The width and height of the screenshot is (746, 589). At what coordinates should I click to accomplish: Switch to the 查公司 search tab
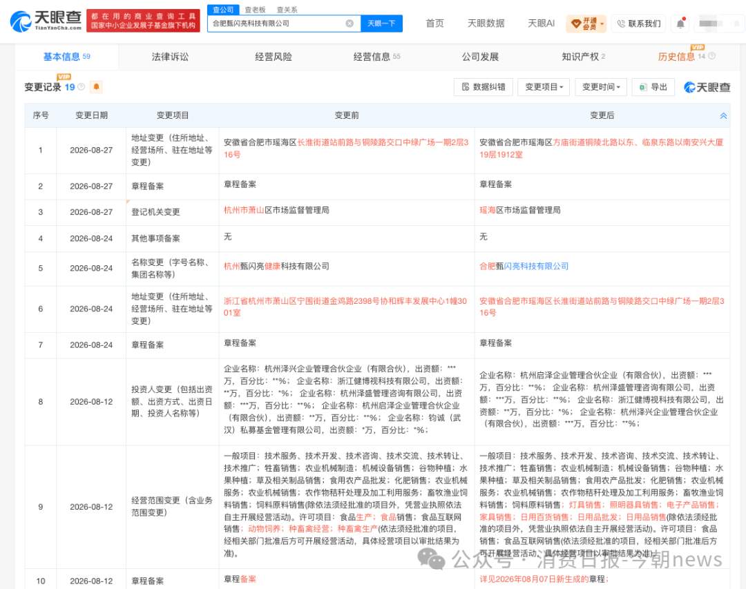pyautogui.click(x=223, y=10)
